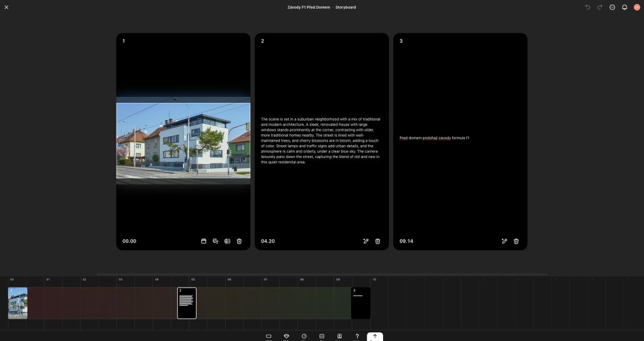The image size is (644, 341).
Task: Open the notifications bell
Action: coord(624,7)
